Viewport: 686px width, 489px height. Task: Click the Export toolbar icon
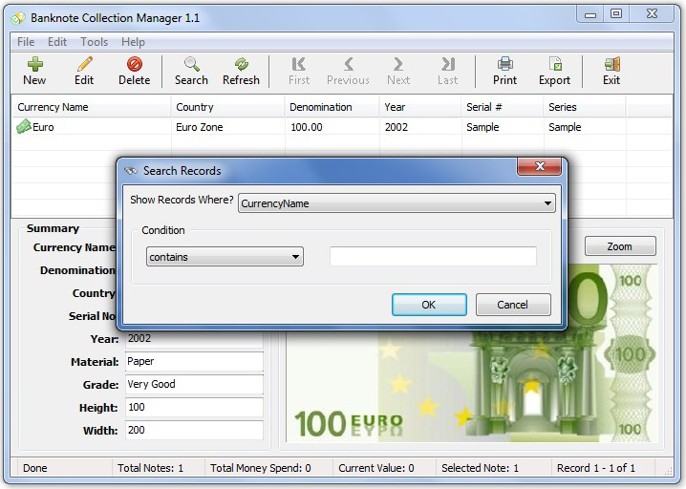tap(554, 65)
